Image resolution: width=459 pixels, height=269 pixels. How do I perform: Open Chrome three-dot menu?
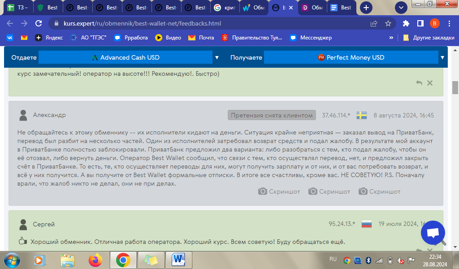(449, 23)
